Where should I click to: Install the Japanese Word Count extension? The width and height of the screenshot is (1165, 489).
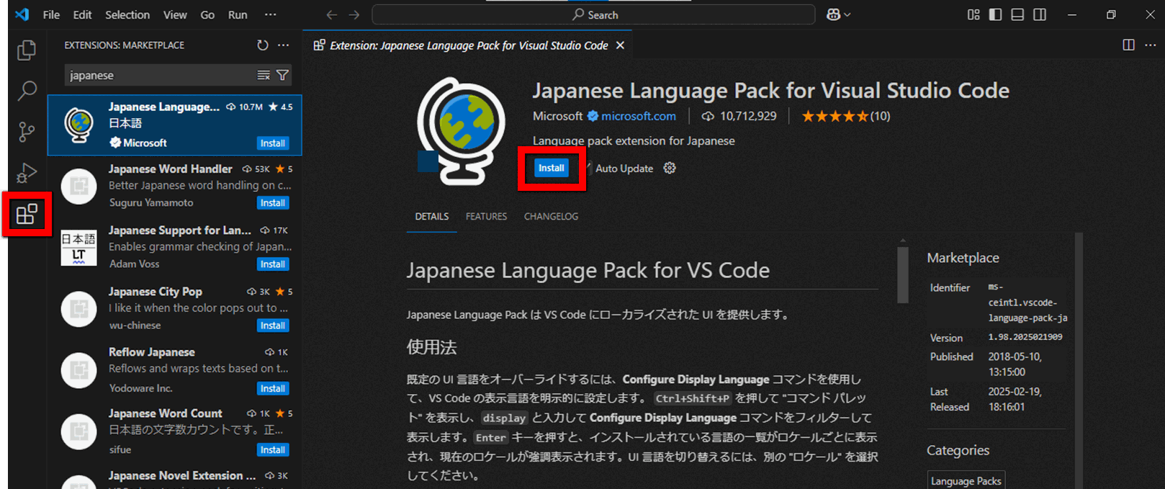tap(273, 449)
